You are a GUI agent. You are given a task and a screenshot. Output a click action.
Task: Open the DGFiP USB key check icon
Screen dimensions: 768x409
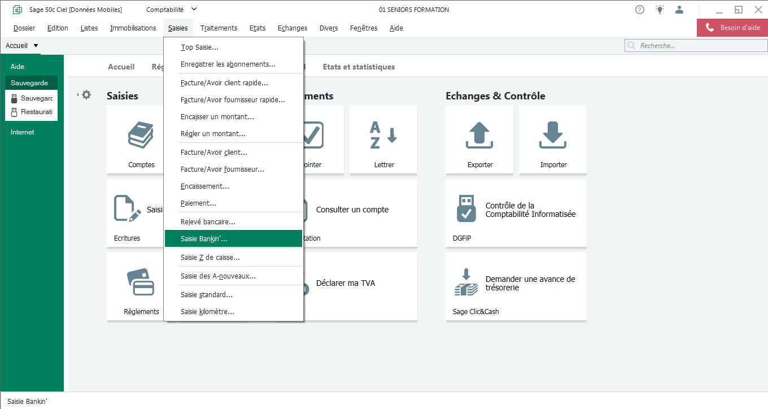pos(466,208)
